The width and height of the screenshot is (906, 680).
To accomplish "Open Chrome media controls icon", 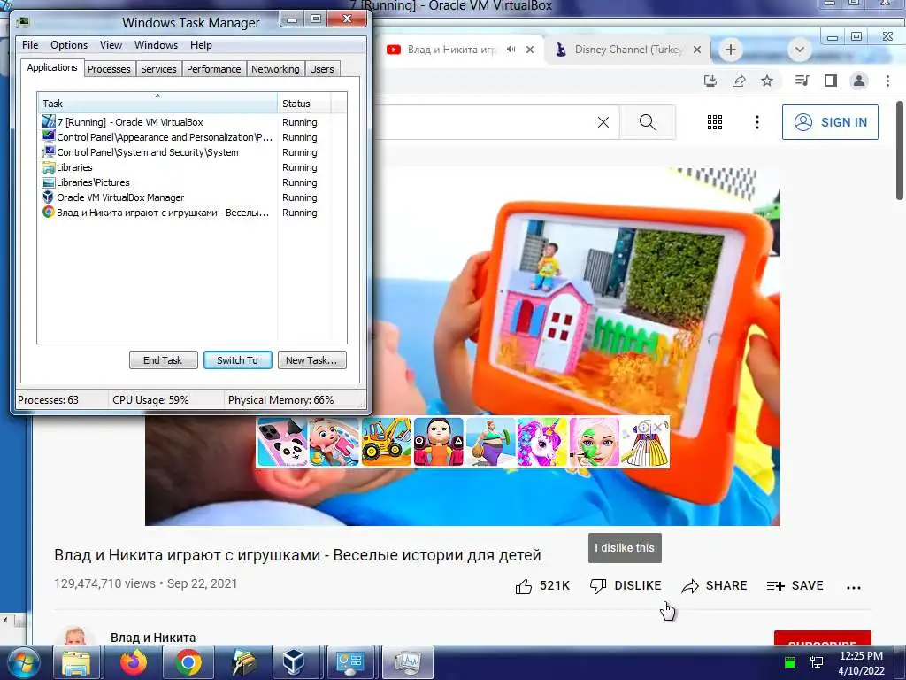I will [x=802, y=81].
